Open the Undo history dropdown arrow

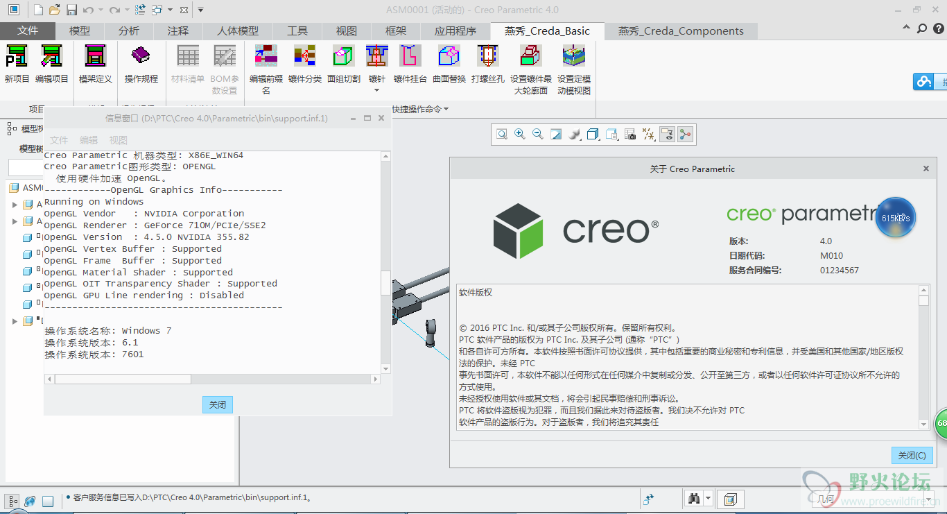click(x=101, y=10)
